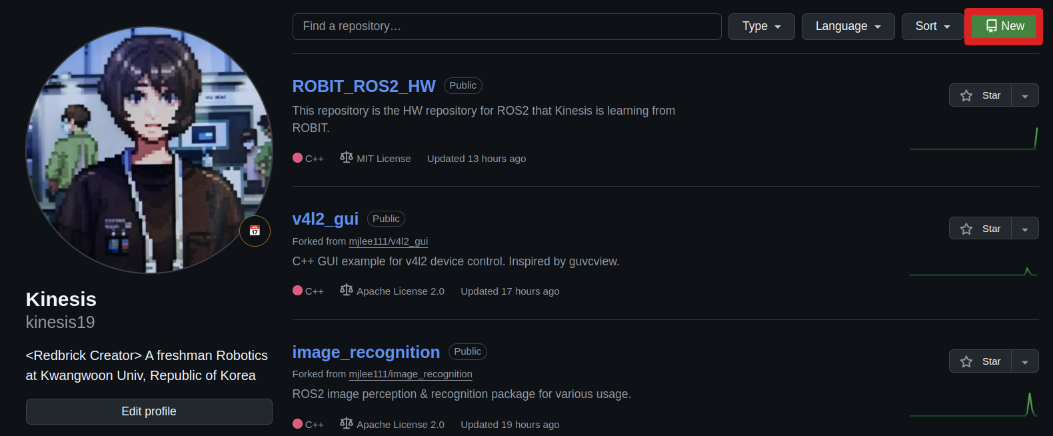Click the repo icon in New button

point(992,26)
